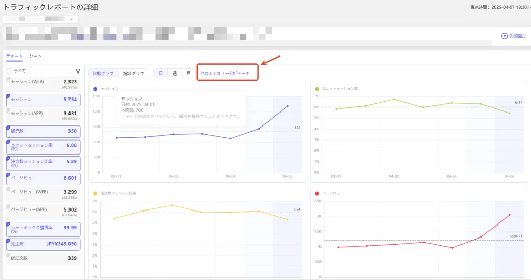Click the green ユニットセッション率 legend dot

tap(317, 89)
